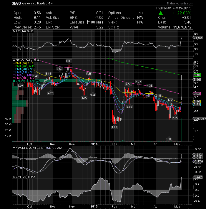
Task: Click the yellow 3.16 axis tag
Action: click(197, 102)
